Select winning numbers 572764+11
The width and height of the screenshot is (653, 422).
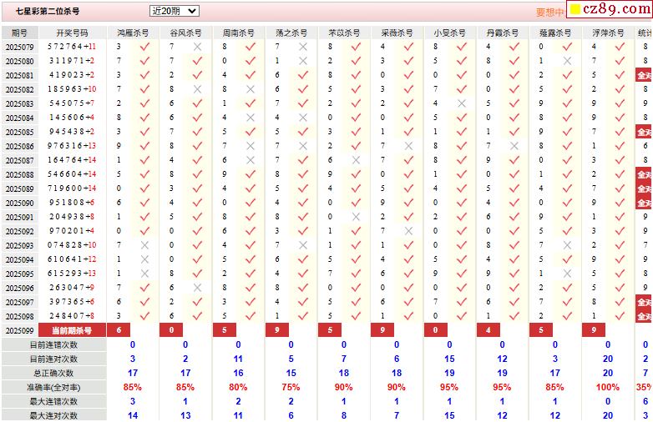(72, 47)
